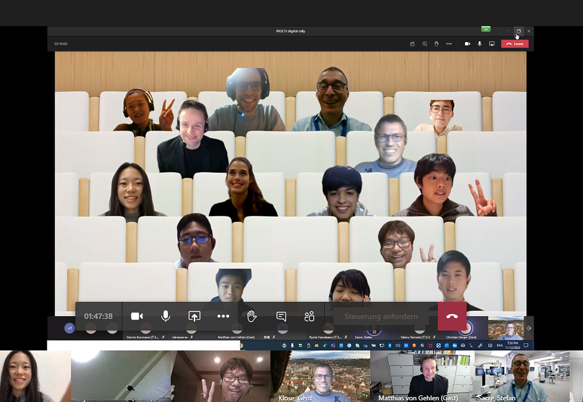
Task: Show participants in the floating call bar
Action: point(310,317)
